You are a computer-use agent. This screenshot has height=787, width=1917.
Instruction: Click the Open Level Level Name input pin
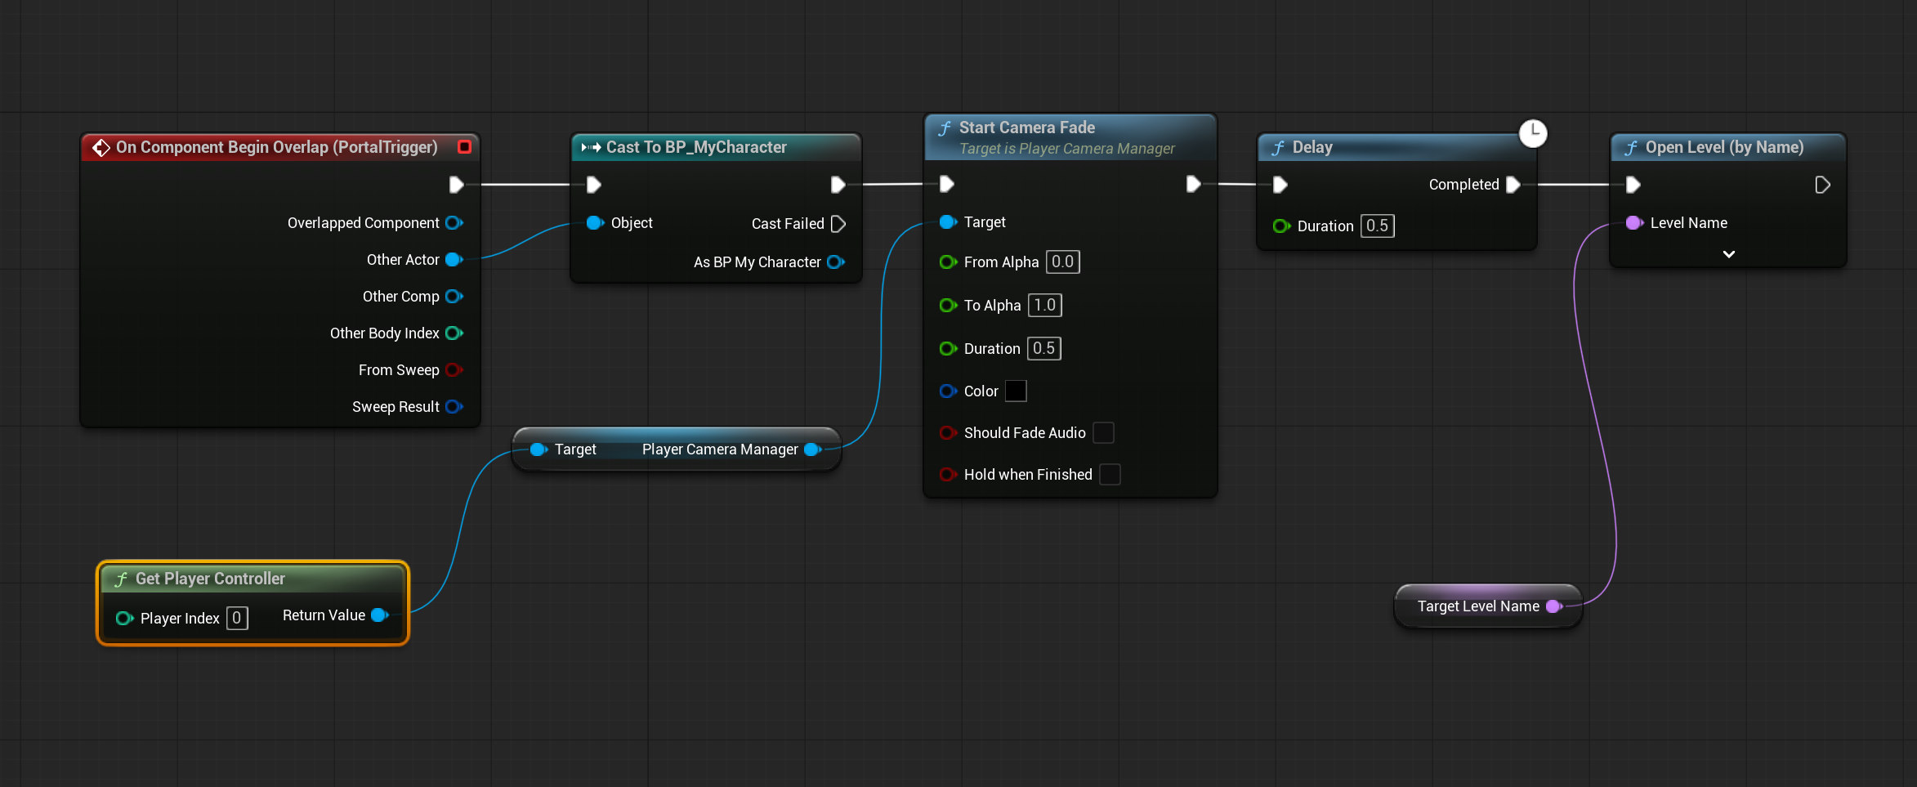coord(1634,223)
